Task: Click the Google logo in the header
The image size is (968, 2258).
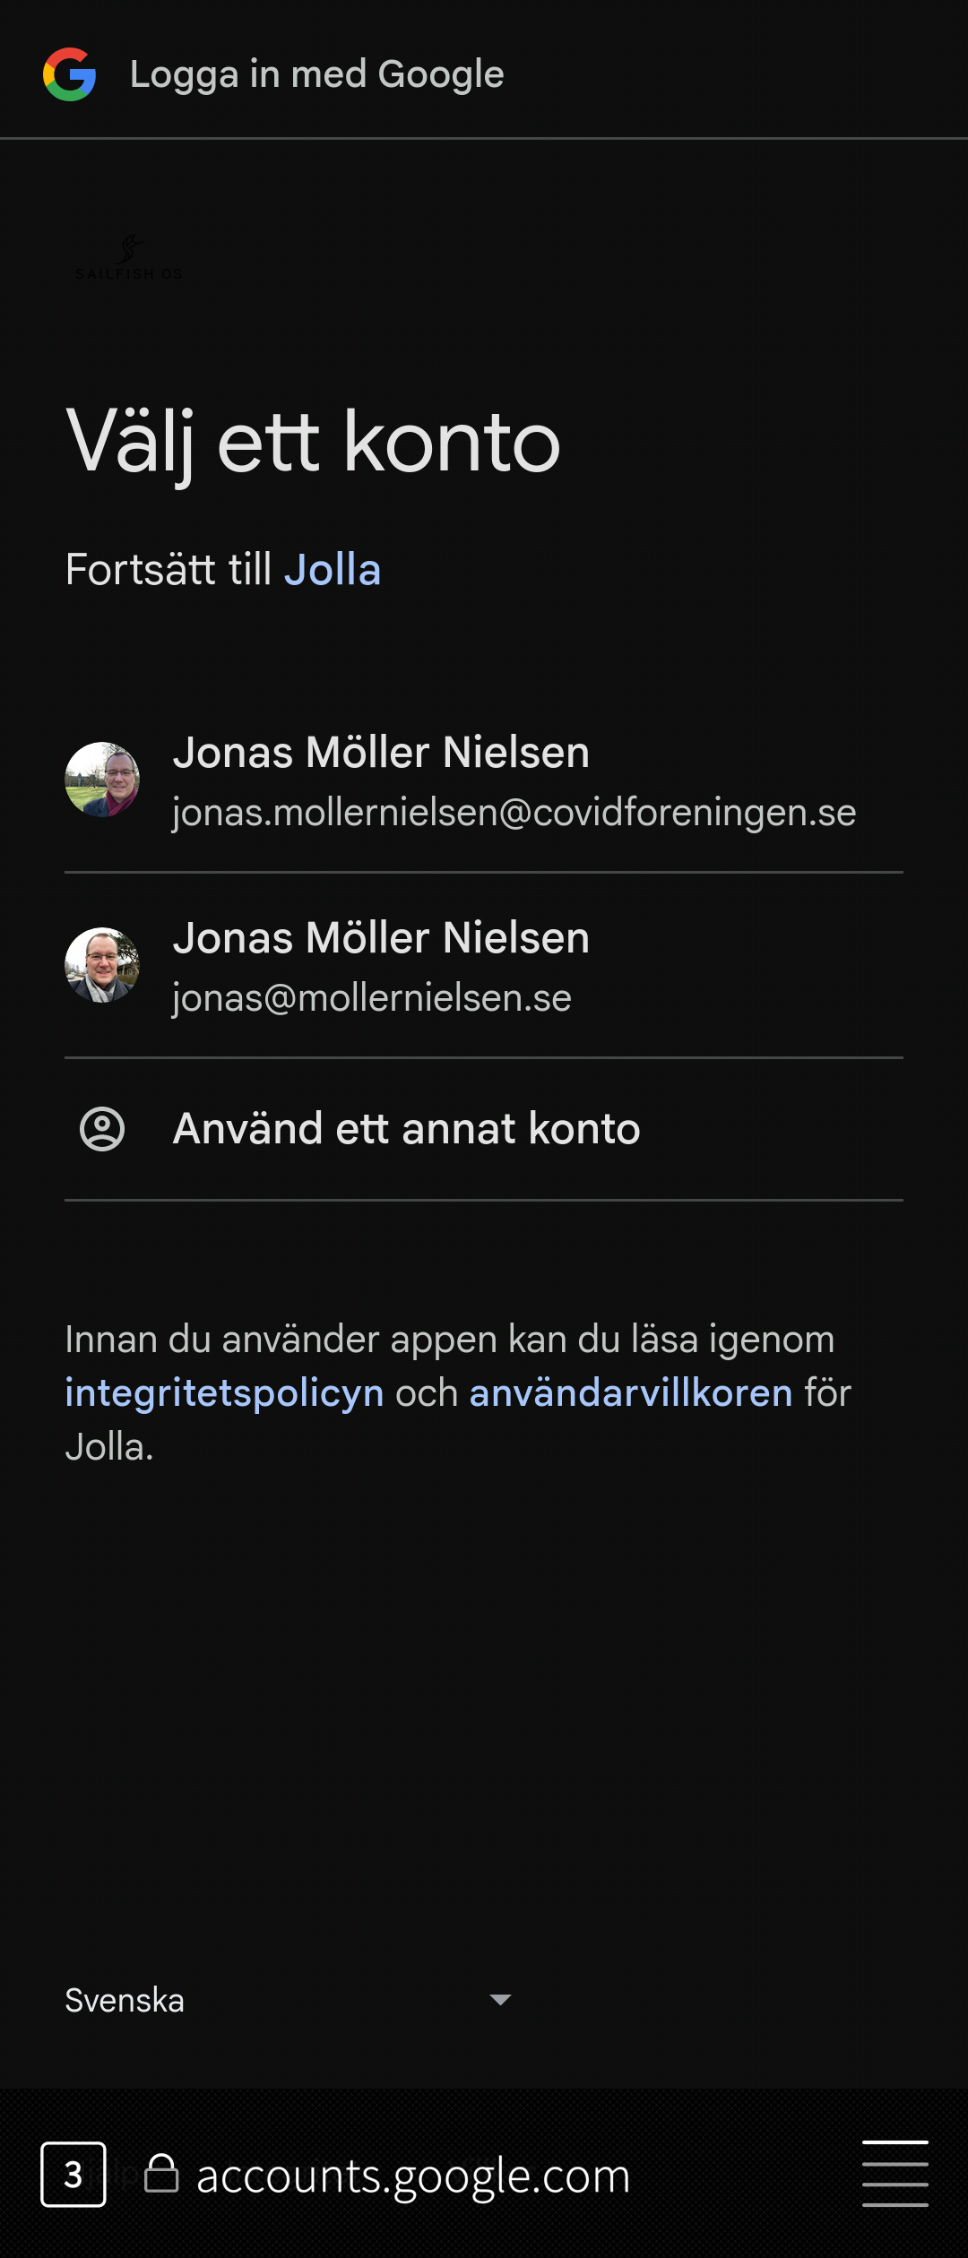Action: (70, 74)
